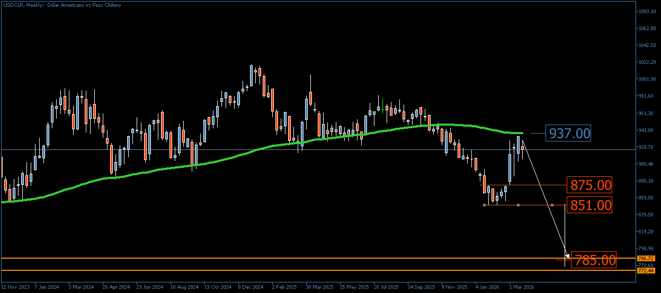Select the 875.00 orange price label
Screen dimensions: 661x293
click(x=589, y=185)
